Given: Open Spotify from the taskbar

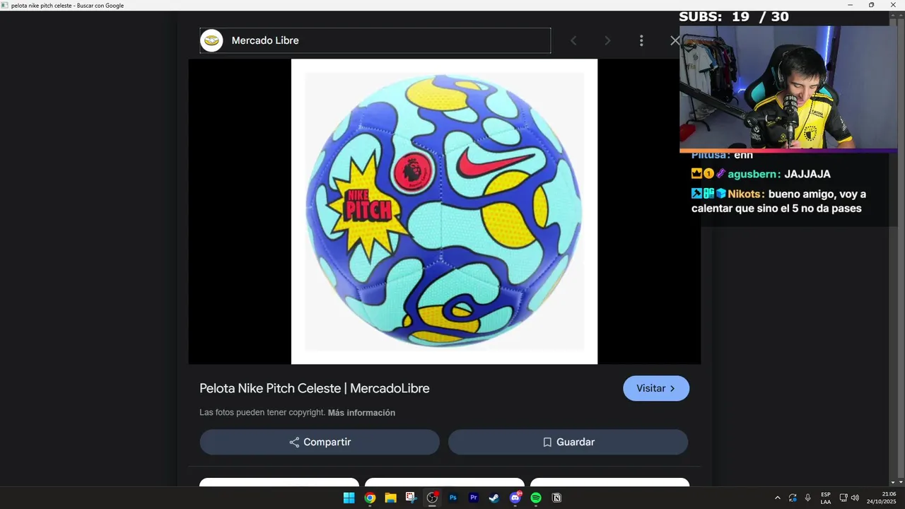Looking at the screenshot, I should 536,498.
